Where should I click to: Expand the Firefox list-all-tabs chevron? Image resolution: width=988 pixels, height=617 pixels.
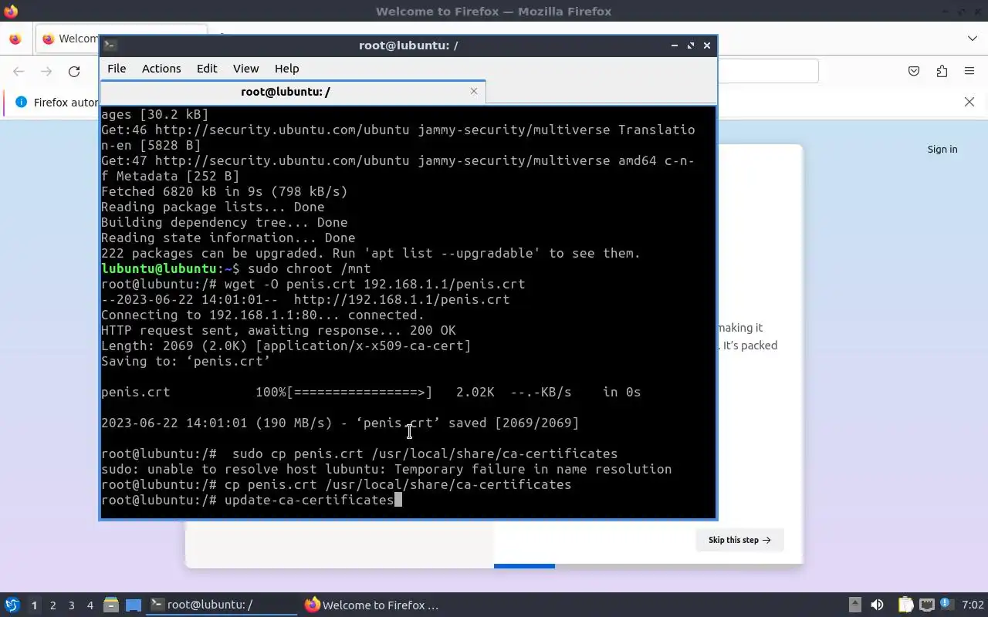[972, 39]
